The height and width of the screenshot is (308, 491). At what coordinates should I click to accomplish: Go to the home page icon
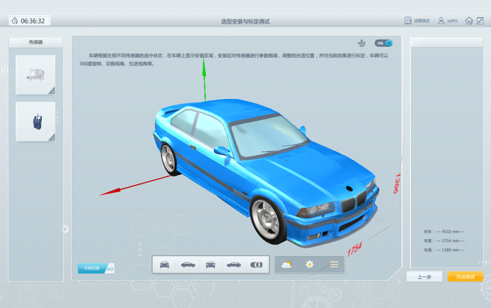[469, 20]
